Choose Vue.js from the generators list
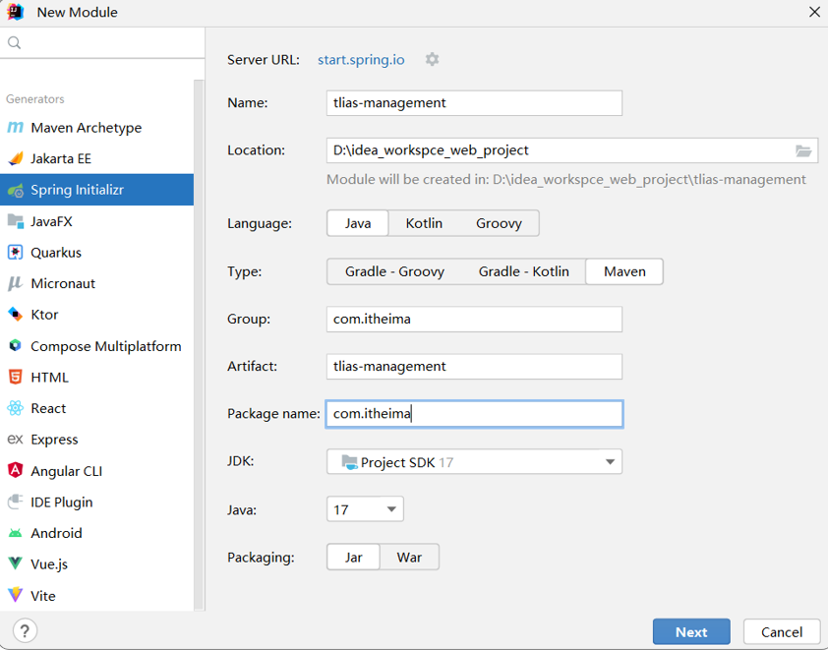The image size is (828, 650). [x=49, y=564]
